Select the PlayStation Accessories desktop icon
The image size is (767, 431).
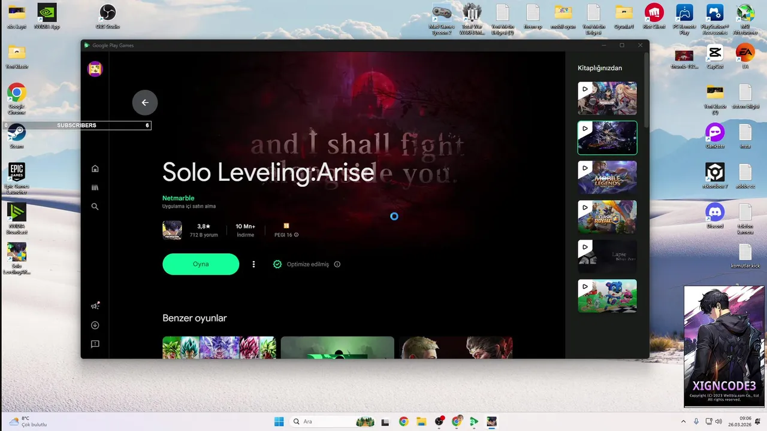coord(714,20)
